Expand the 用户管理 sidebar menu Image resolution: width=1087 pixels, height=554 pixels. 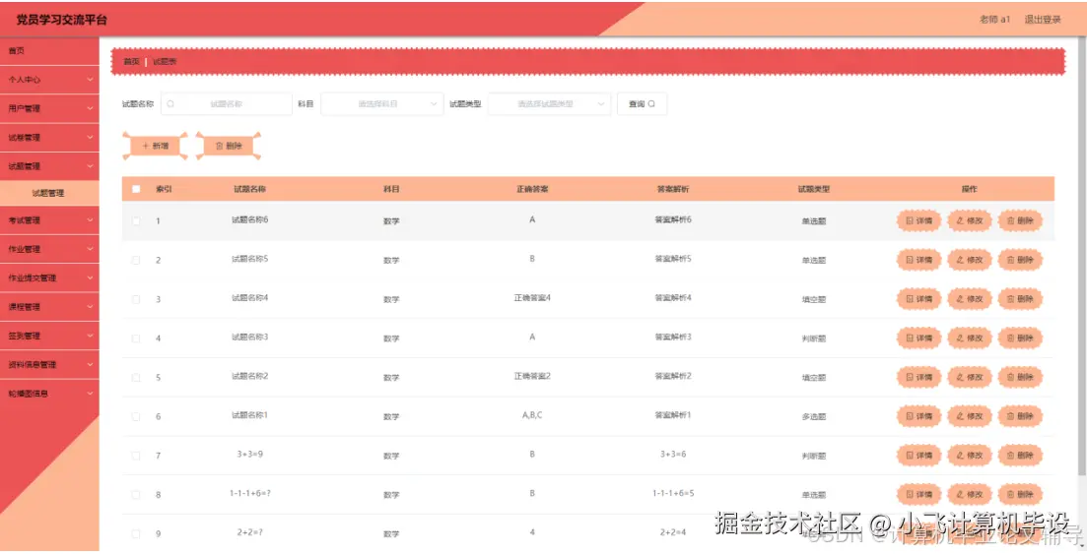(49, 108)
